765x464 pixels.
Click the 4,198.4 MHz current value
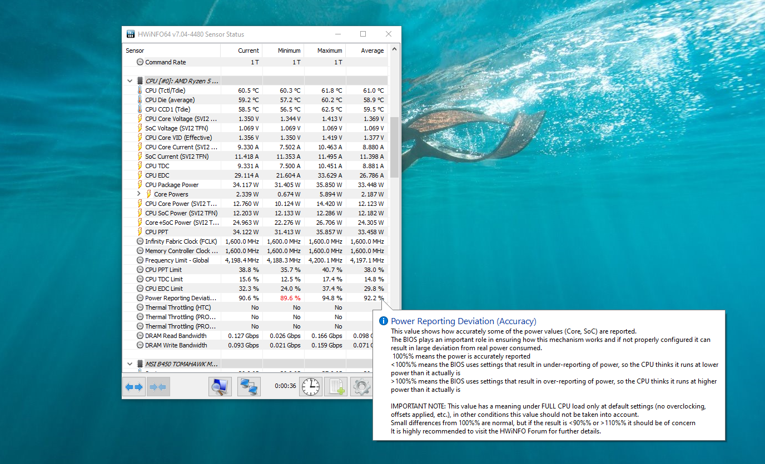coord(242,260)
